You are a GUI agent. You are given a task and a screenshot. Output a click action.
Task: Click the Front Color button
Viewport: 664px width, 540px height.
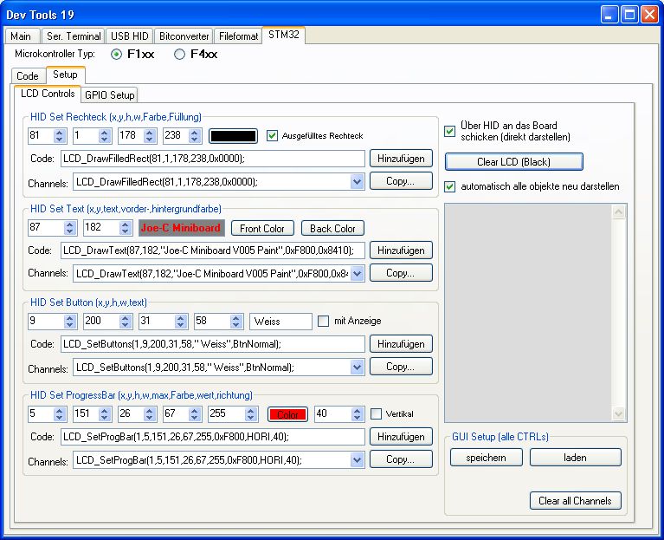(262, 228)
